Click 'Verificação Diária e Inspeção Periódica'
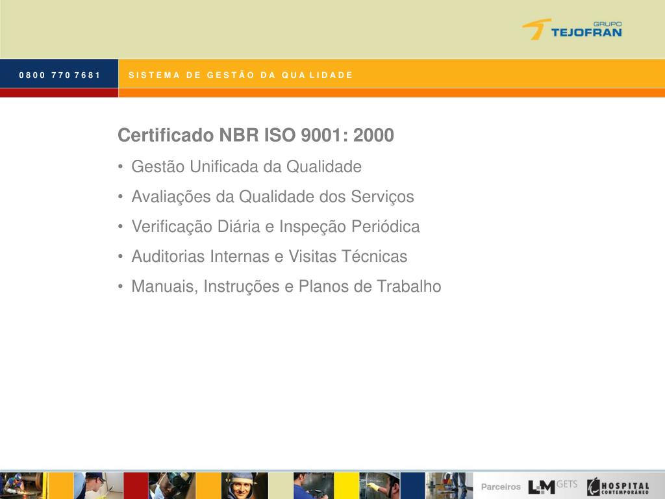Screen dimensions: 665x499 pos(275,227)
